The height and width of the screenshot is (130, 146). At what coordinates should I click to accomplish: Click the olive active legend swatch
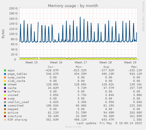tap(5, 113)
